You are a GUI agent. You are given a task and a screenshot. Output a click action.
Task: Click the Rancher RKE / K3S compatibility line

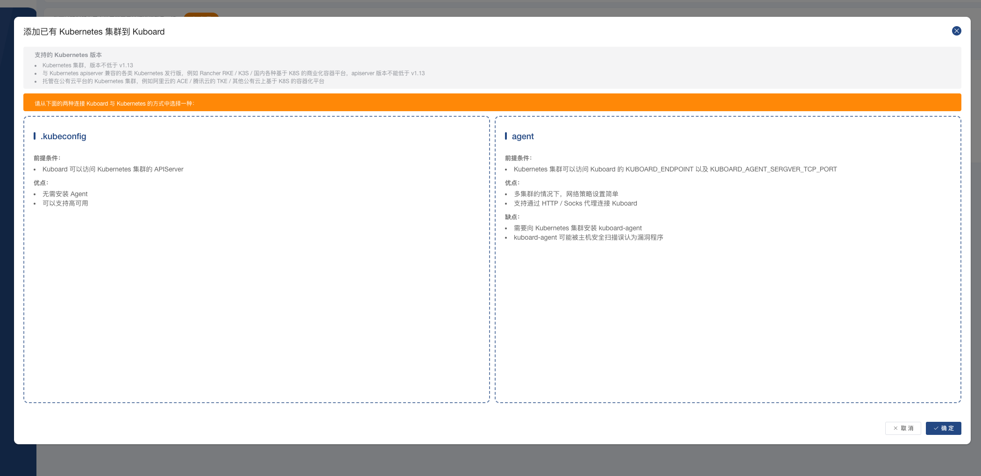(234, 73)
